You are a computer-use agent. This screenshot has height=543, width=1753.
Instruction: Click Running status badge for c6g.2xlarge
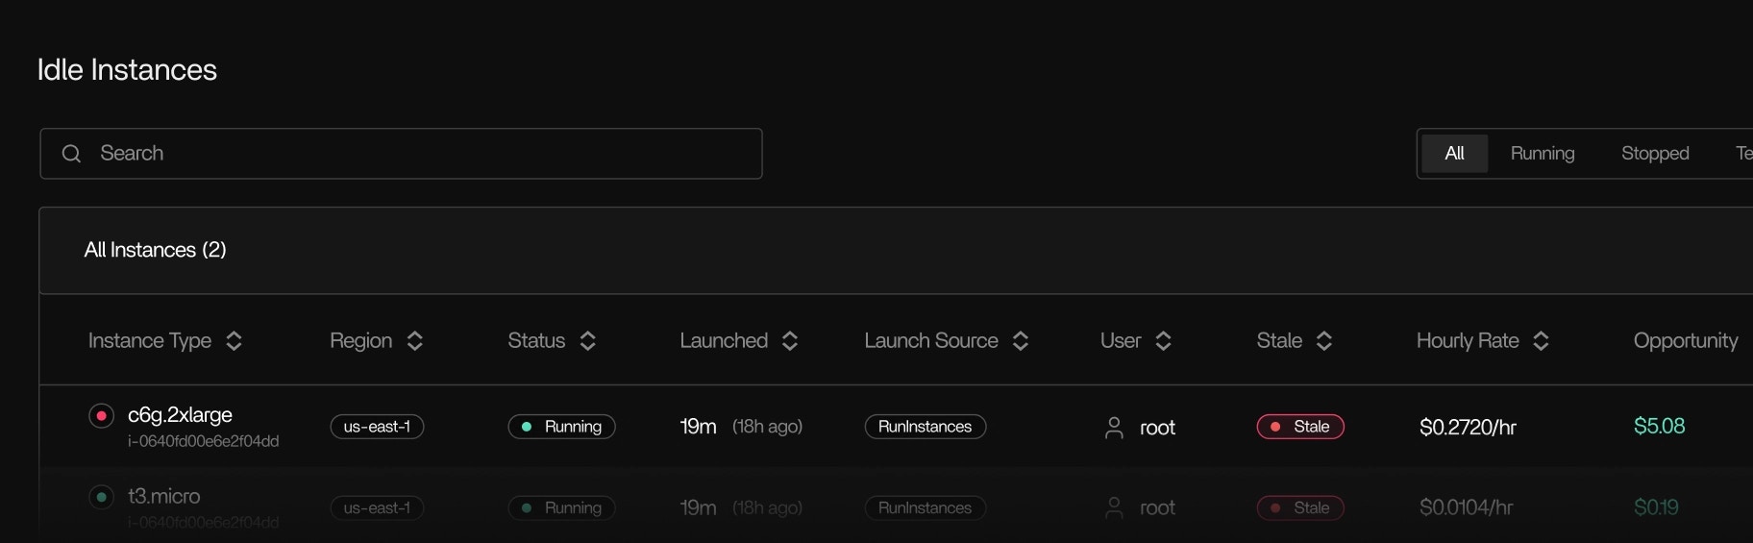pos(561,427)
